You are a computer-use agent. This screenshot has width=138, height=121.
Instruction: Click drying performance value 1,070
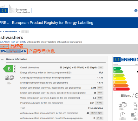pos(100,83)
